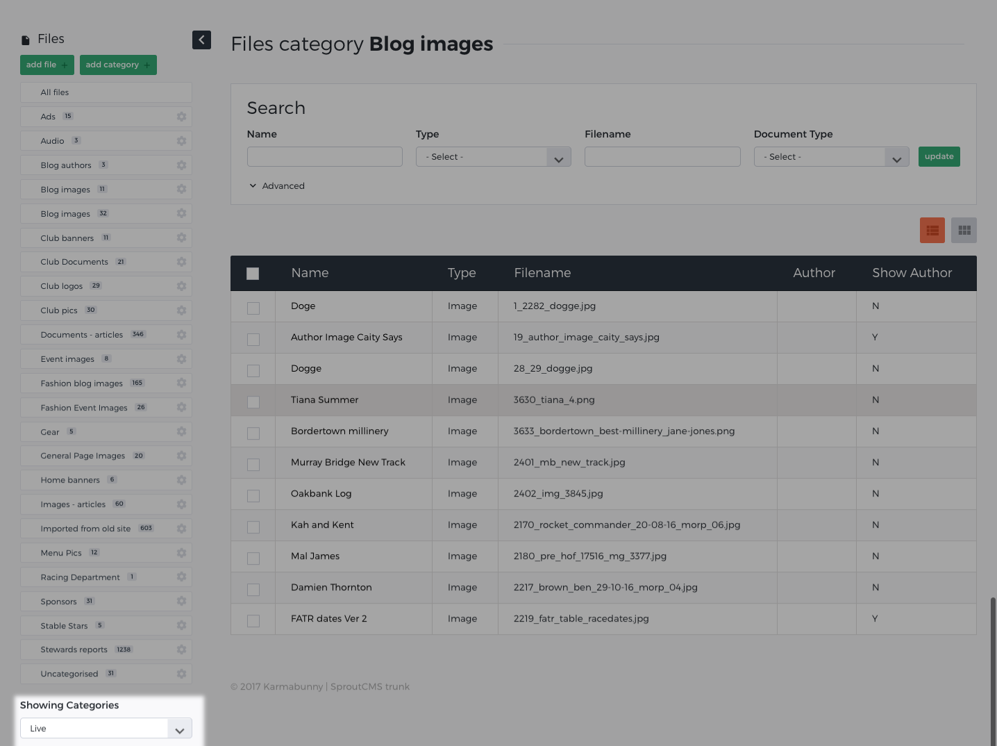
Task: Click the add file button
Action: click(x=47, y=65)
